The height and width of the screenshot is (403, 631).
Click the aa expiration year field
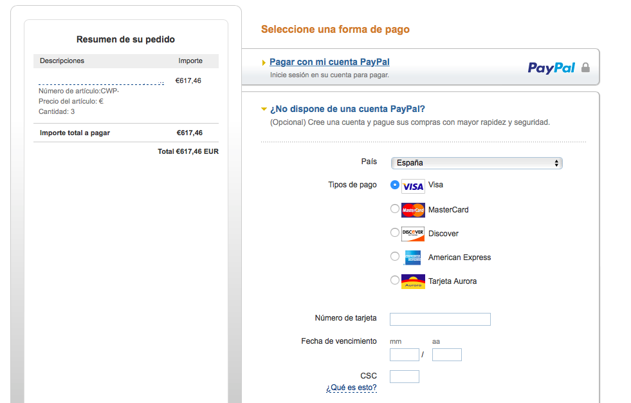[446, 355]
